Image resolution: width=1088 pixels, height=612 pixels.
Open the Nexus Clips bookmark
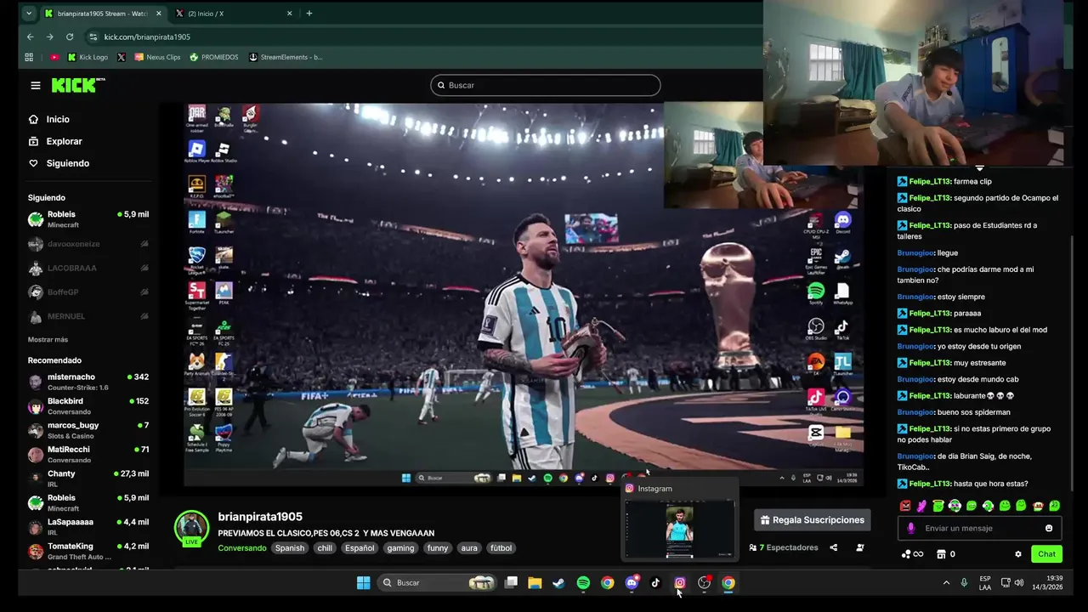[x=157, y=57]
